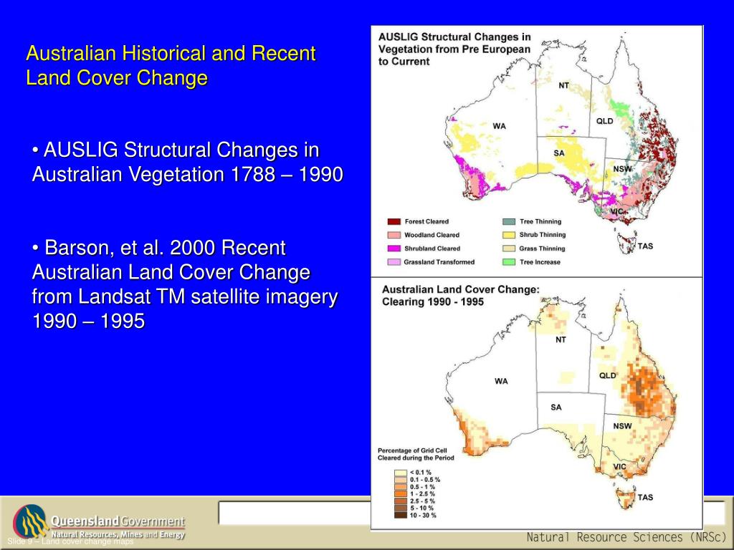Image resolution: width=734 pixels, height=550 pixels.
Task: Click 'from Landsat TM satellite imagery' text
Action: 185,296
